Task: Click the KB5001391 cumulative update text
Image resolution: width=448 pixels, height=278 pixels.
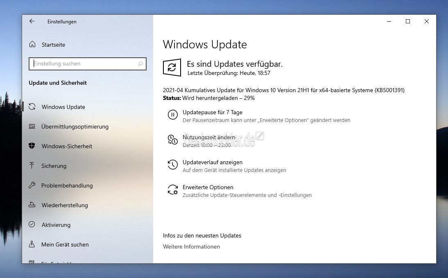Action: (x=284, y=90)
